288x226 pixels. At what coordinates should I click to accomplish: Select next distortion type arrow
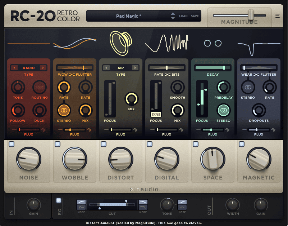point(135,68)
